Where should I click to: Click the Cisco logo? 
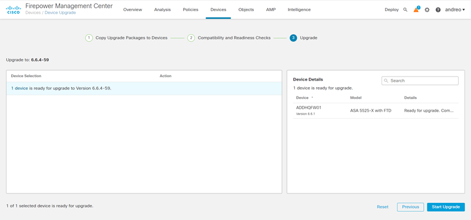pos(13,9)
